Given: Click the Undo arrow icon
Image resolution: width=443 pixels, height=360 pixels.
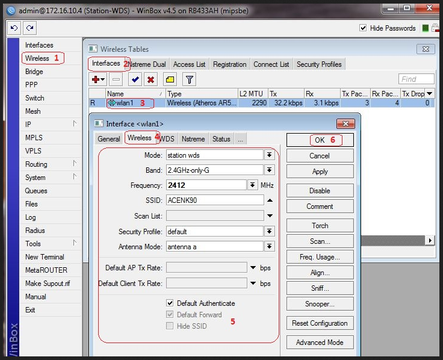Looking at the screenshot, I should tap(14, 28).
